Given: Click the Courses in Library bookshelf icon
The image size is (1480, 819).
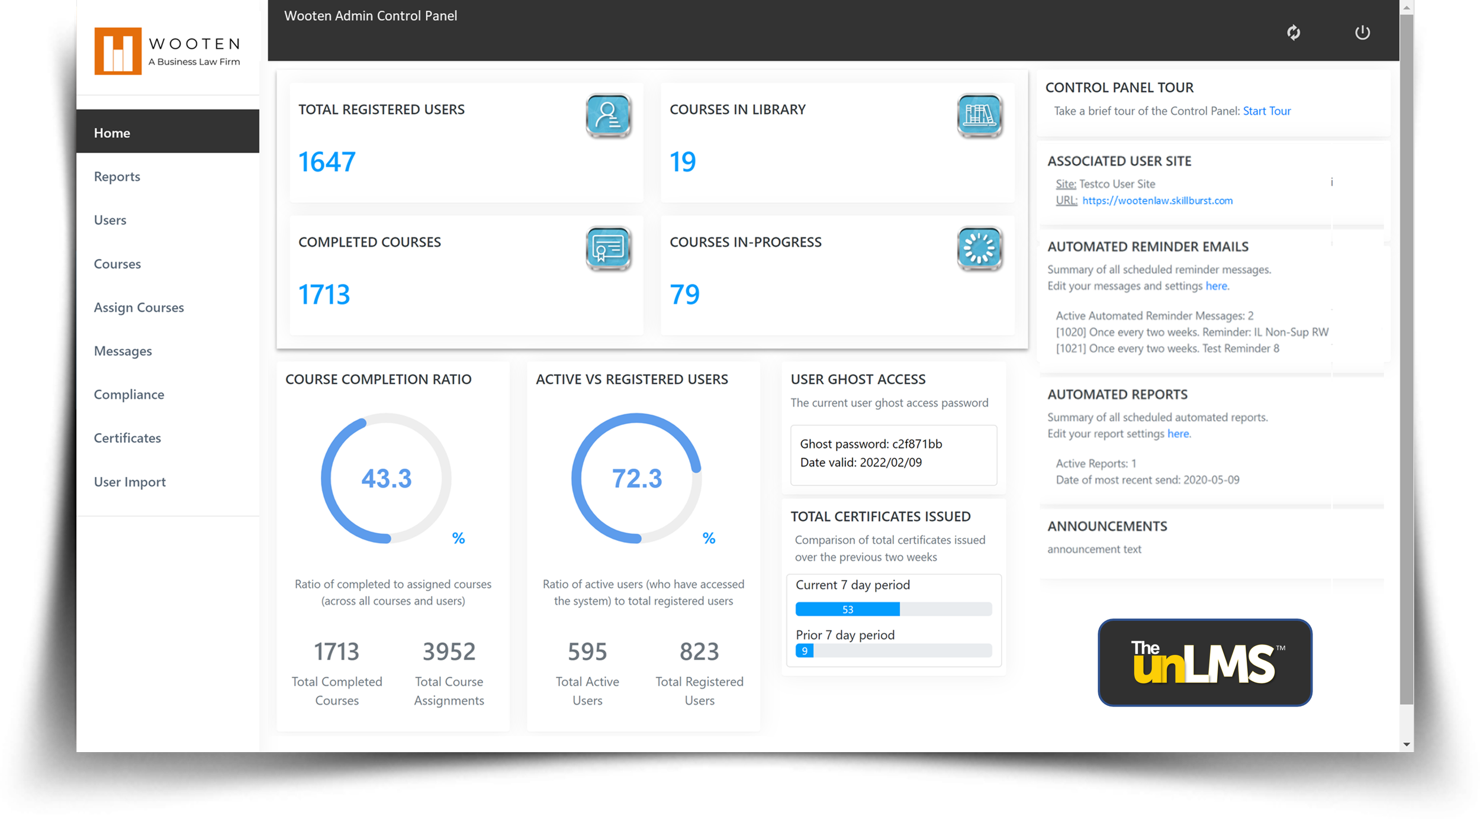Looking at the screenshot, I should point(979,115).
